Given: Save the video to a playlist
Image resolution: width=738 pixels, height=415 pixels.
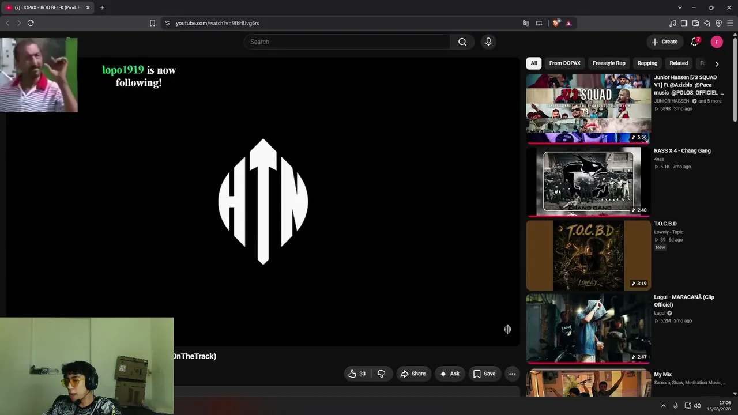Looking at the screenshot, I should (x=484, y=373).
